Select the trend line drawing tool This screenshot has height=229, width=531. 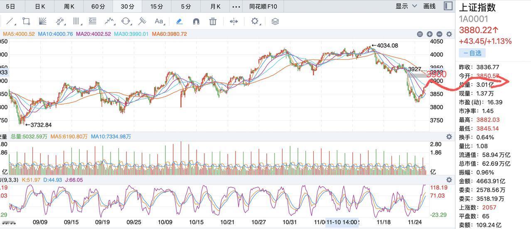coord(10,21)
